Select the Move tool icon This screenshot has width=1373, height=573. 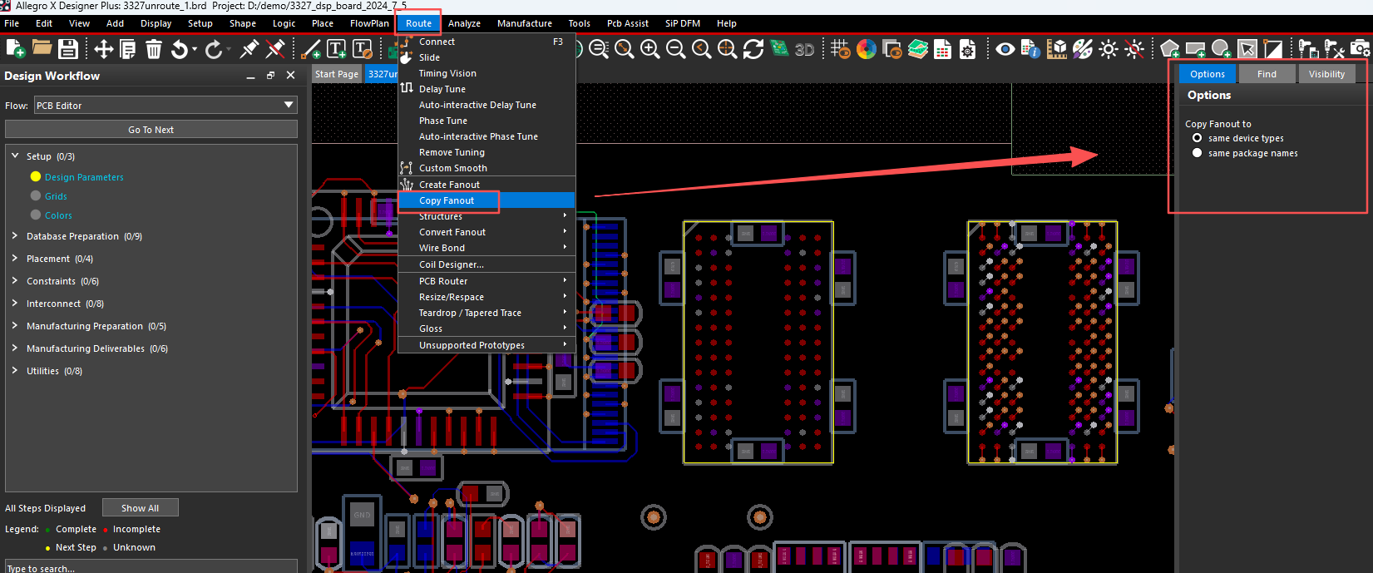click(x=103, y=50)
